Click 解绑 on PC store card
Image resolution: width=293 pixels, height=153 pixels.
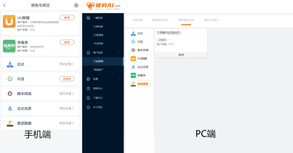point(181,55)
